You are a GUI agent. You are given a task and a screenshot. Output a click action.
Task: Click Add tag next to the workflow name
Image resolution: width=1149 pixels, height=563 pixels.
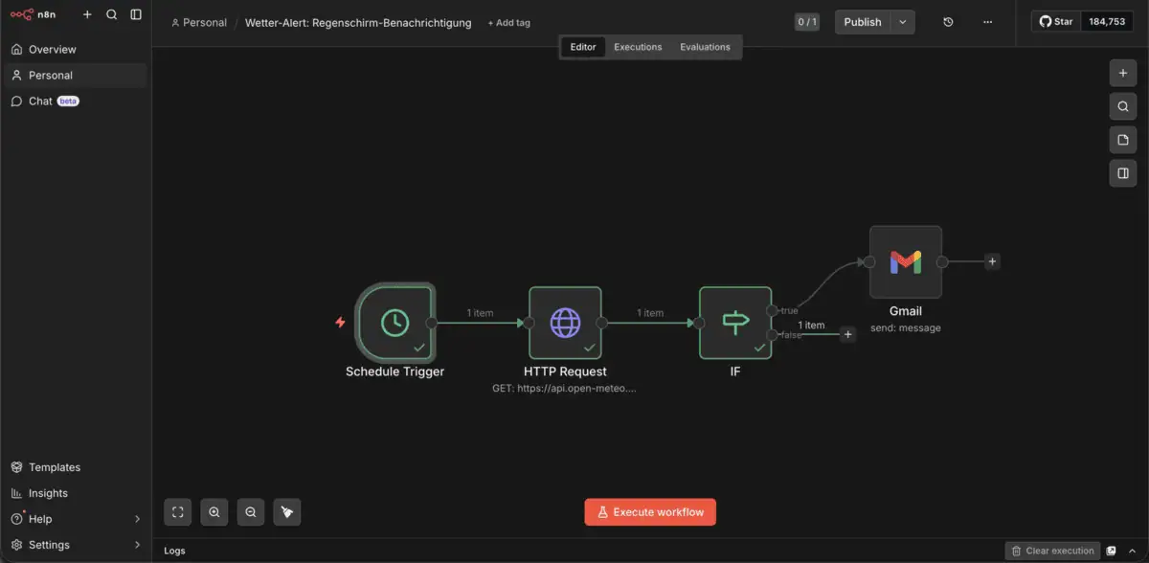click(508, 22)
